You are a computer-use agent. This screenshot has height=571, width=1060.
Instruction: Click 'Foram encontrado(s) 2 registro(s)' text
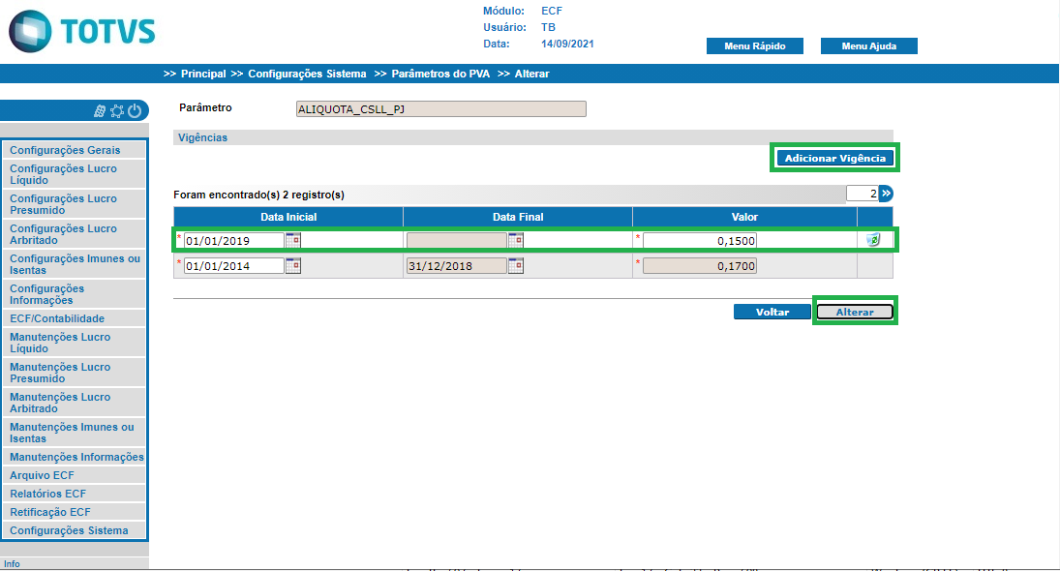[258, 195]
